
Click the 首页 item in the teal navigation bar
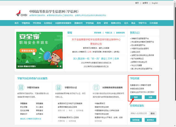(16, 23)
